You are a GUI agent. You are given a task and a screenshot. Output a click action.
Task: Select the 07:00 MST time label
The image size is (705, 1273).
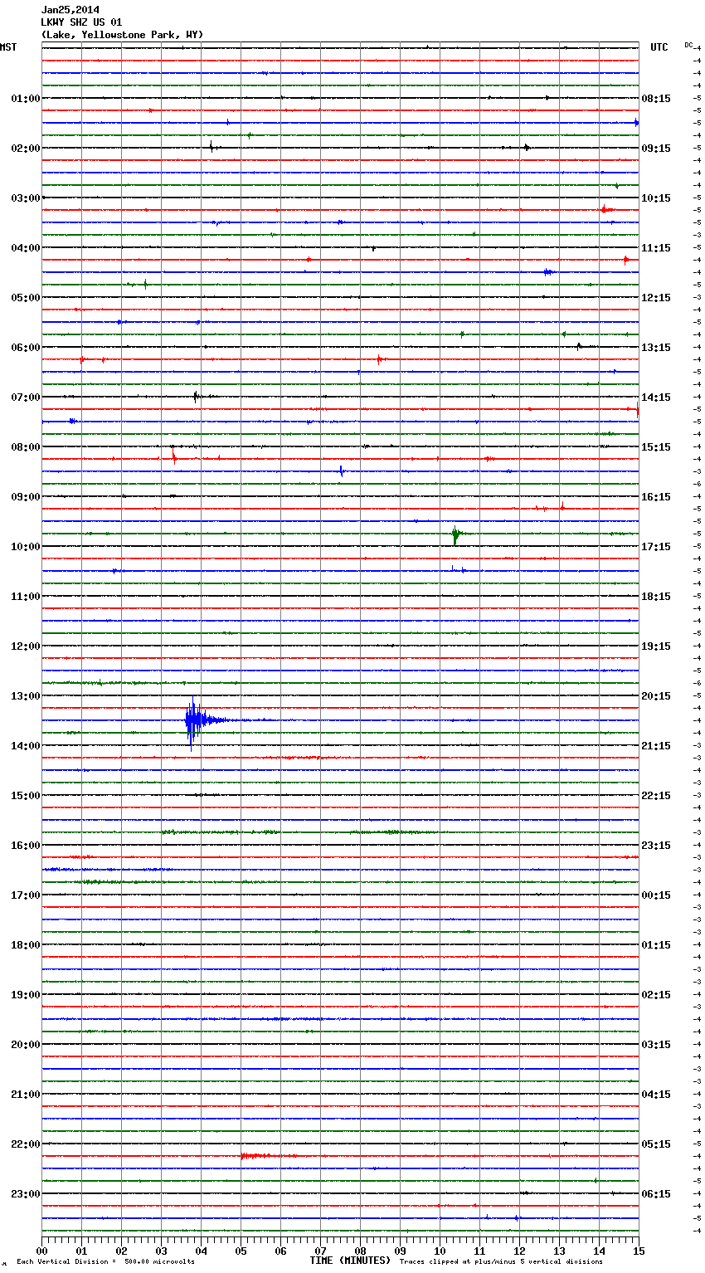pos(26,398)
